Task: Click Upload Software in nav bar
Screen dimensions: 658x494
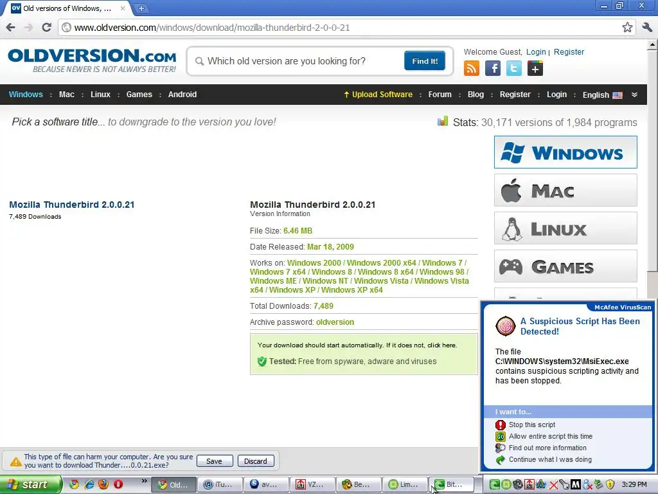Action: [378, 95]
